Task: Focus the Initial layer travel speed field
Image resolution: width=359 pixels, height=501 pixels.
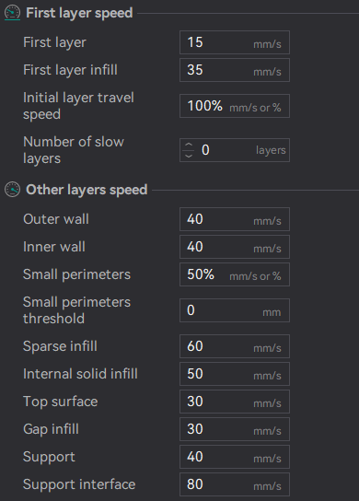Action: point(235,106)
